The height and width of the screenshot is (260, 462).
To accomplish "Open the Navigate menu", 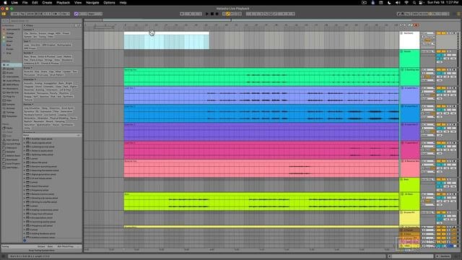I will (x=92, y=3).
